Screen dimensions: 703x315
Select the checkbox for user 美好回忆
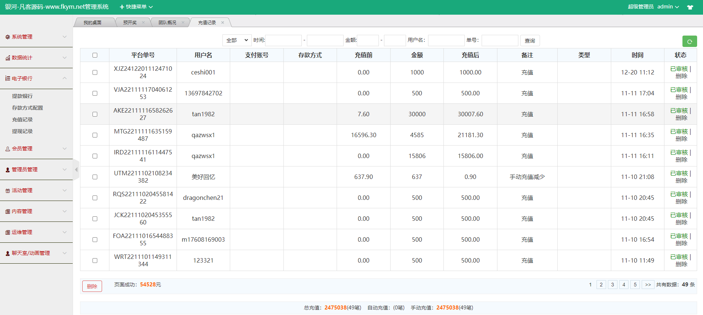coord(95,177)
